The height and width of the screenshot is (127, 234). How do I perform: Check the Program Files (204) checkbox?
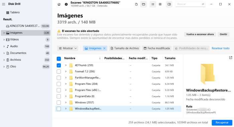point(59,84)
